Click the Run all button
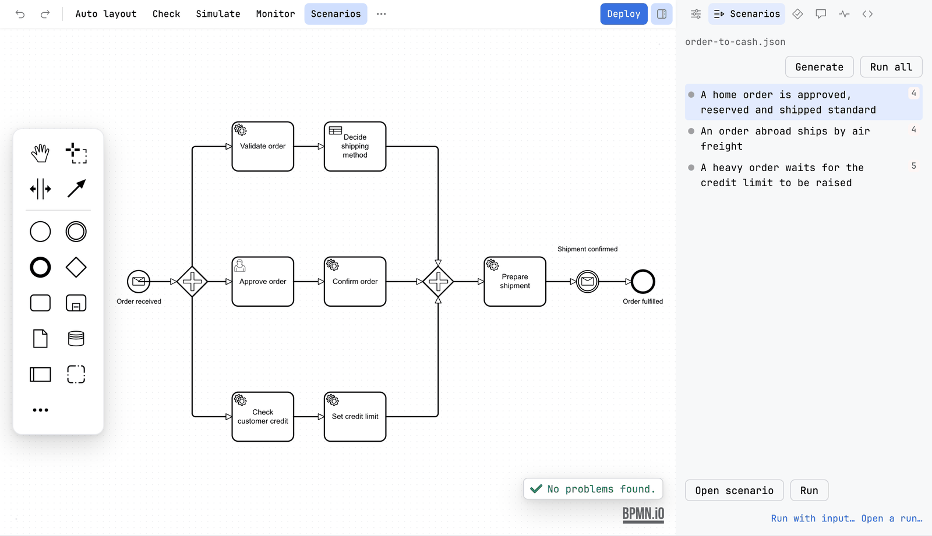 point(891,67)
